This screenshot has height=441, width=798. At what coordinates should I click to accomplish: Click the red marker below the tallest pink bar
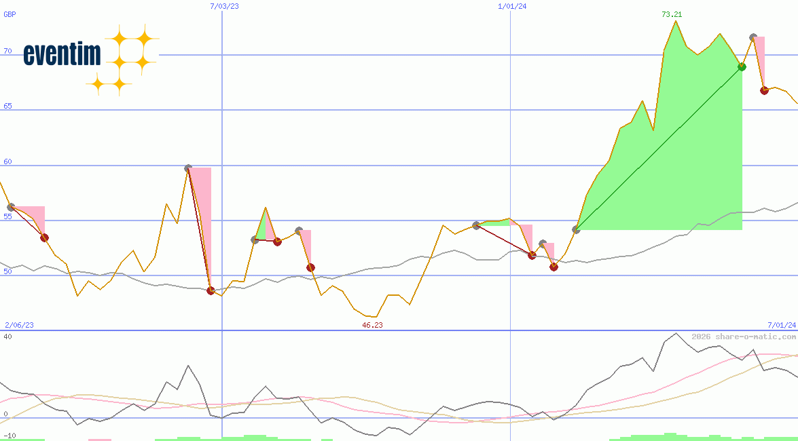[211, 290]
